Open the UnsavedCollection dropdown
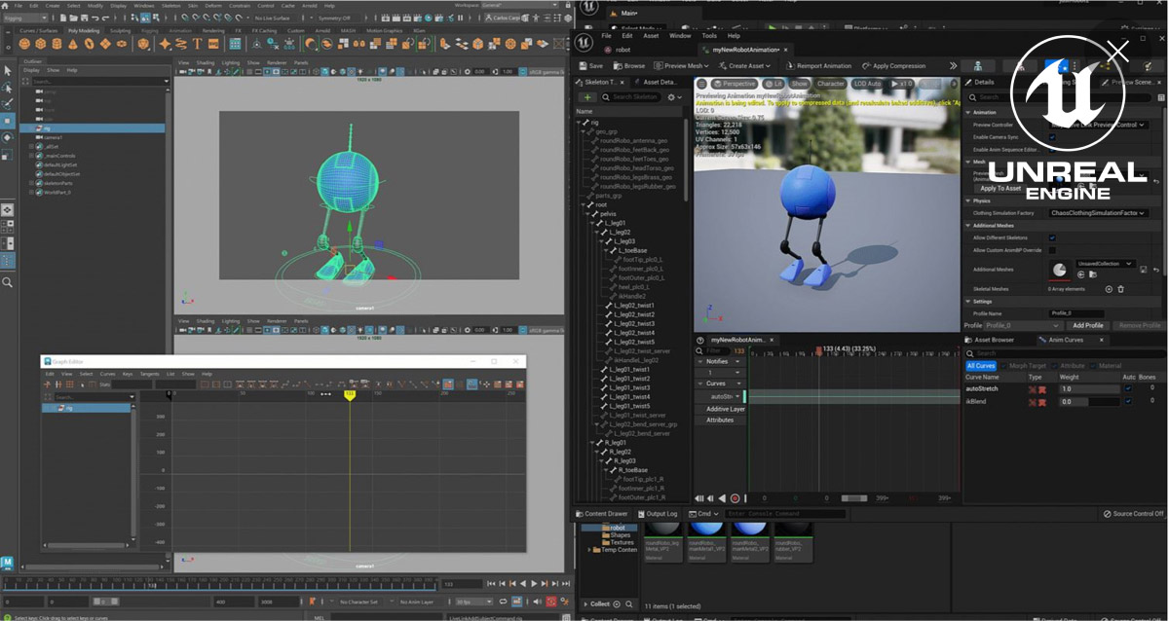Screen dimensions: 1169x621 point(1106,264)
